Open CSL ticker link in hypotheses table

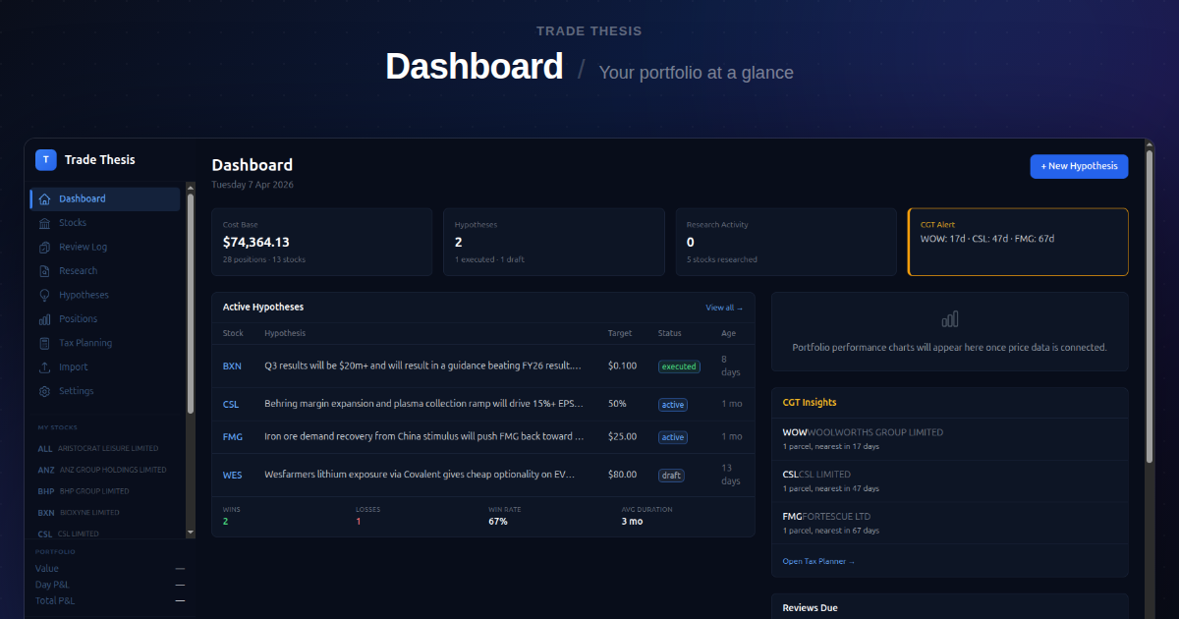tap(231, 405)
